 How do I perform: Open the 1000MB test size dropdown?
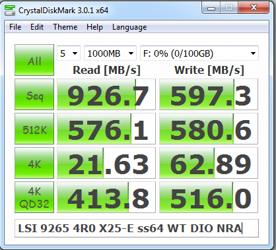pyautogui.click(x=110, y=53)
